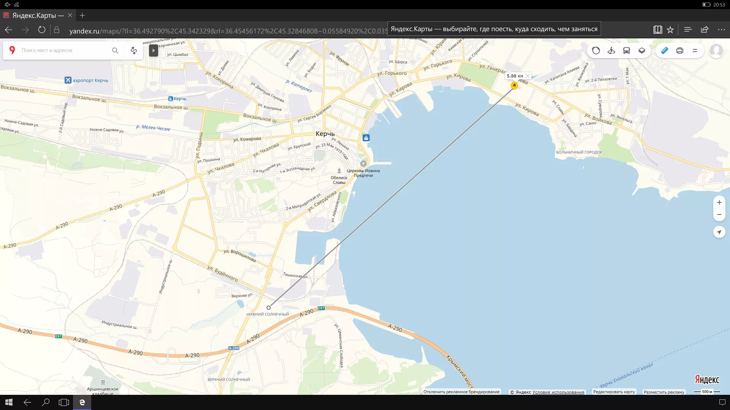Screen dimensions: 730x410
Task: Open the Yandex Maps menu icon
Action: (x=695, y=50)
